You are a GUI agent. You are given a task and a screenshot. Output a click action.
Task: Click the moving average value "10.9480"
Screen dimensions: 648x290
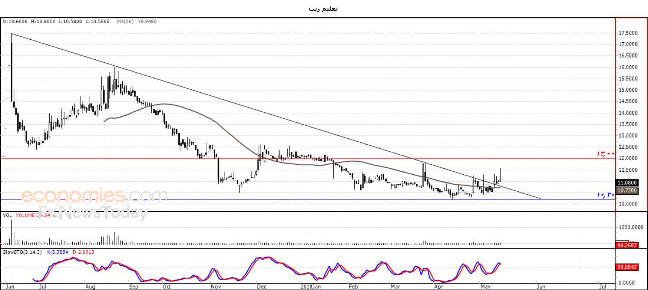click(x=147, y=21)
